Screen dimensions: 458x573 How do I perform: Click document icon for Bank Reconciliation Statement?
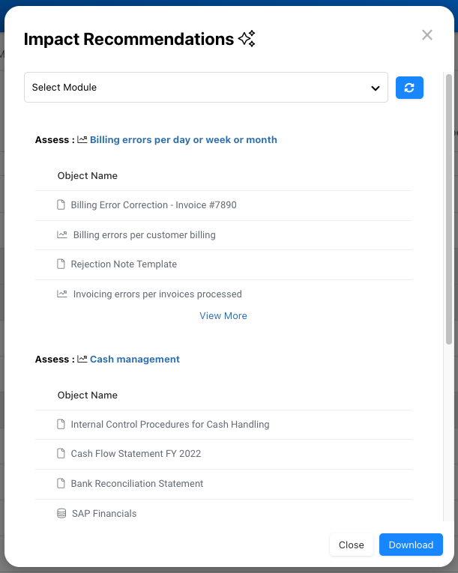(x=61, y=483)
